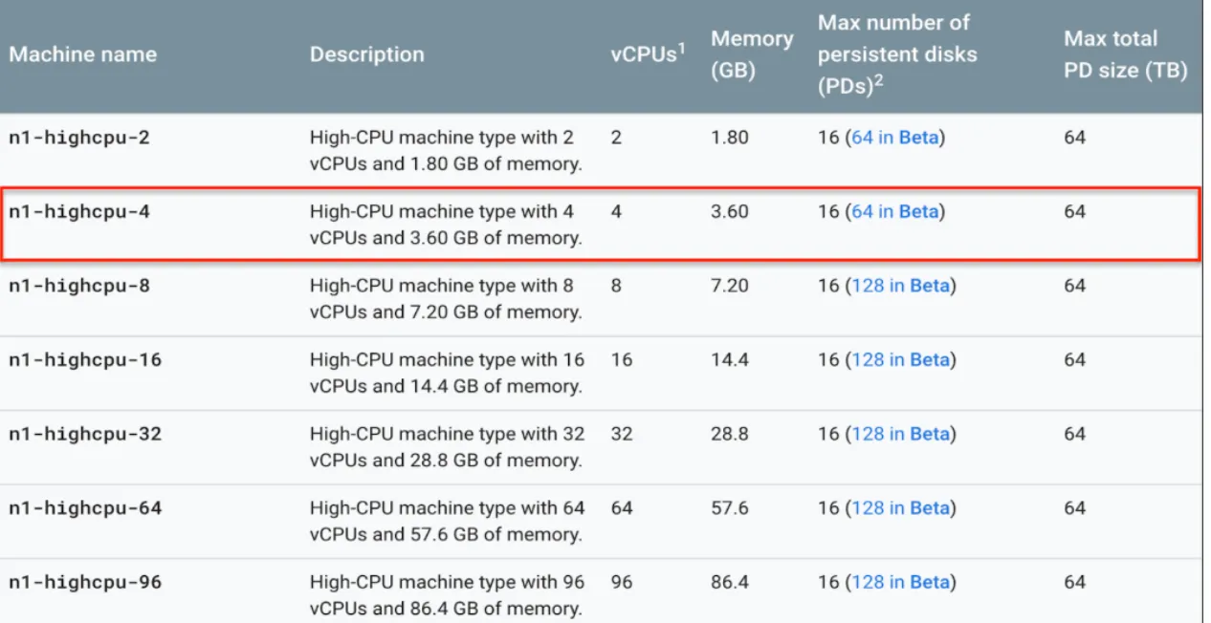Click the Max total PD size header
1211x623 pixels.
click(x=1126, y=54)
